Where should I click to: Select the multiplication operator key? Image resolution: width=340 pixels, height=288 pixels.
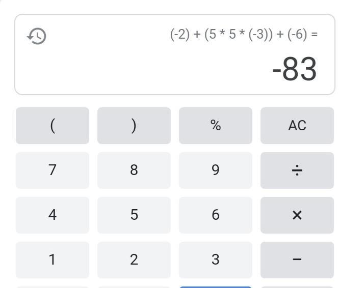pos(297,215)
